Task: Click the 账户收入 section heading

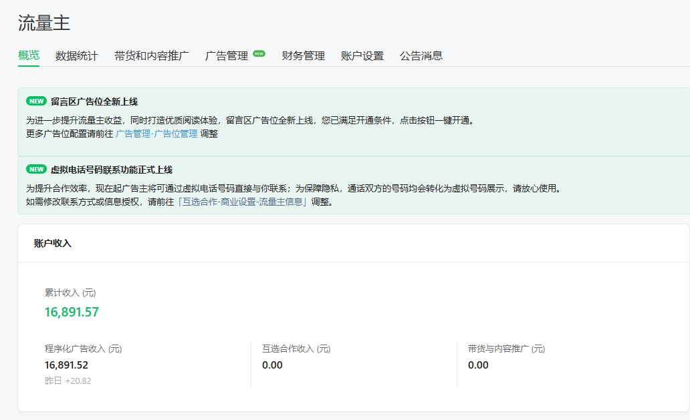Action: [53, 243]
